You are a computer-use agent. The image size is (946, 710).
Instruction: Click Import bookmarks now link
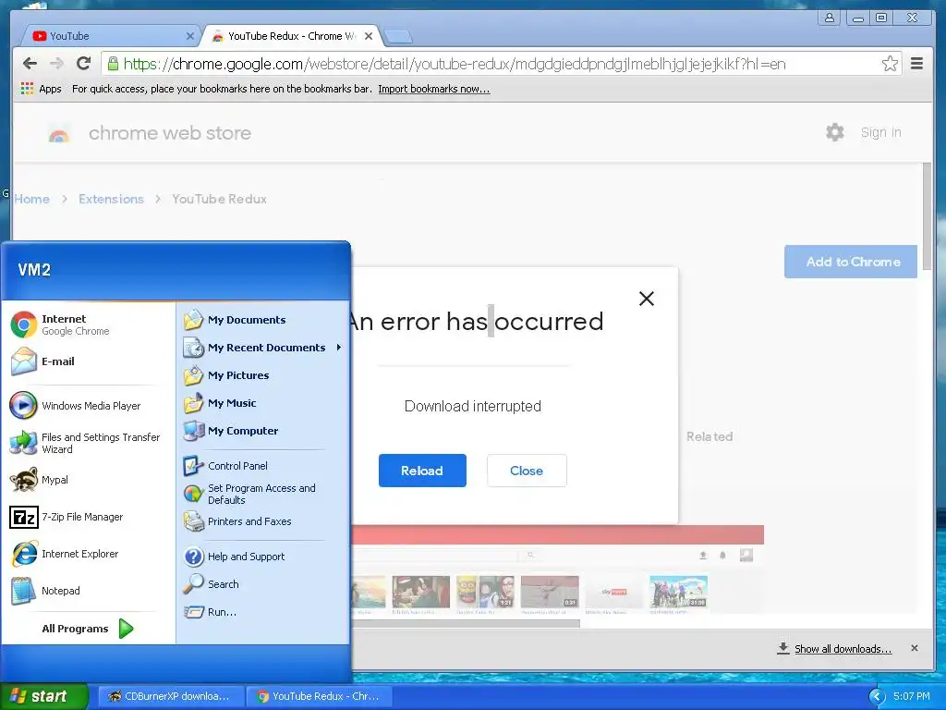pos(434,89)
